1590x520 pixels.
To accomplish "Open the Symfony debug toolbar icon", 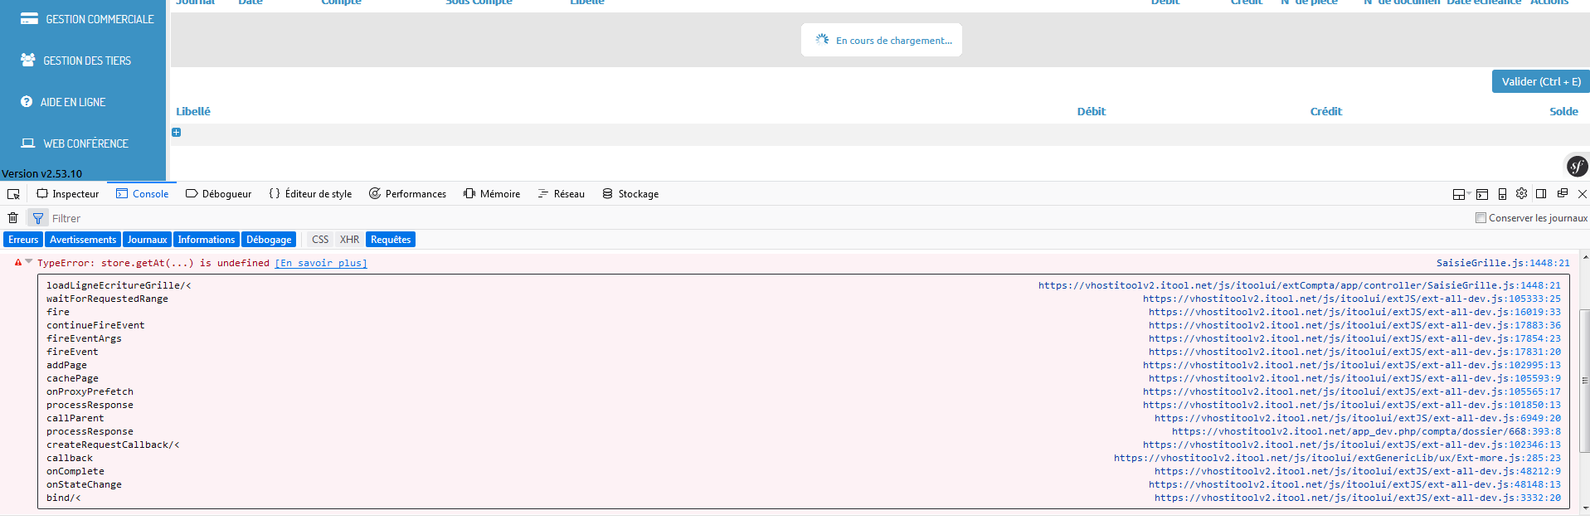I will [1576, 166].
